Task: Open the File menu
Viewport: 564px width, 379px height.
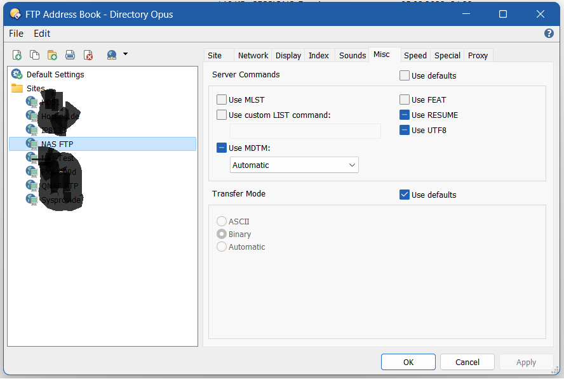Action: click(x=16, y=34)
